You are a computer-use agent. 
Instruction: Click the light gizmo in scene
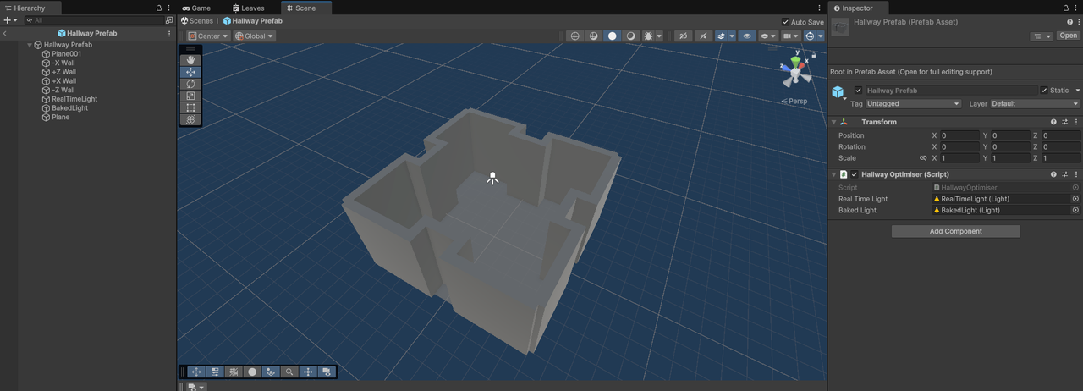click(x=492, y=178)
